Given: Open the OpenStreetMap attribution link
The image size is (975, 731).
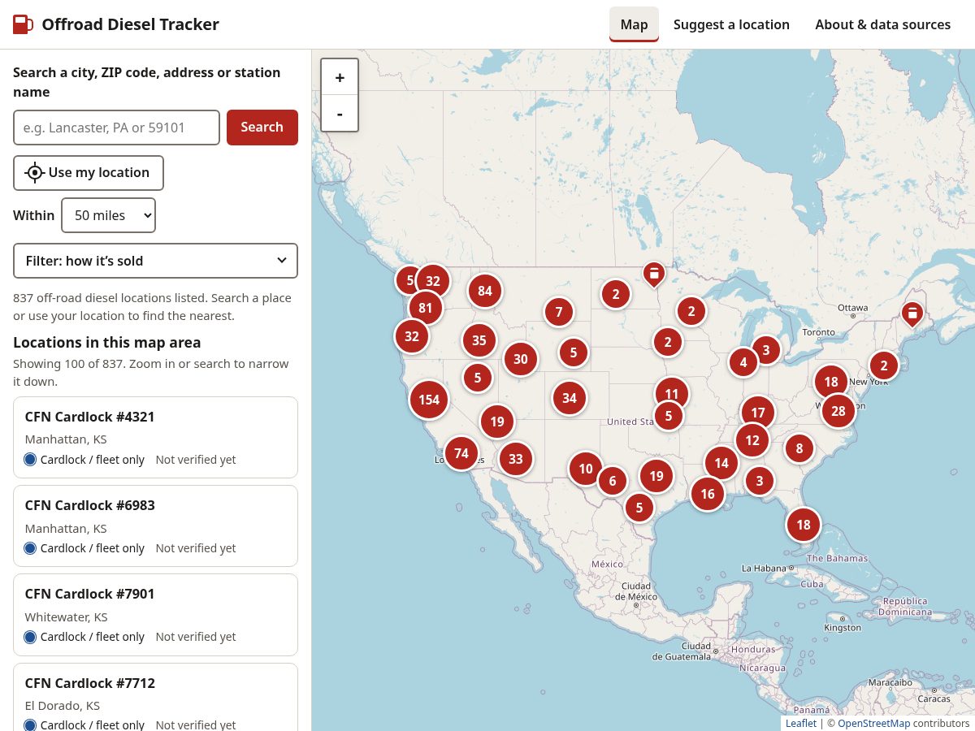Looking at the screenshot, I should point(873,723).
